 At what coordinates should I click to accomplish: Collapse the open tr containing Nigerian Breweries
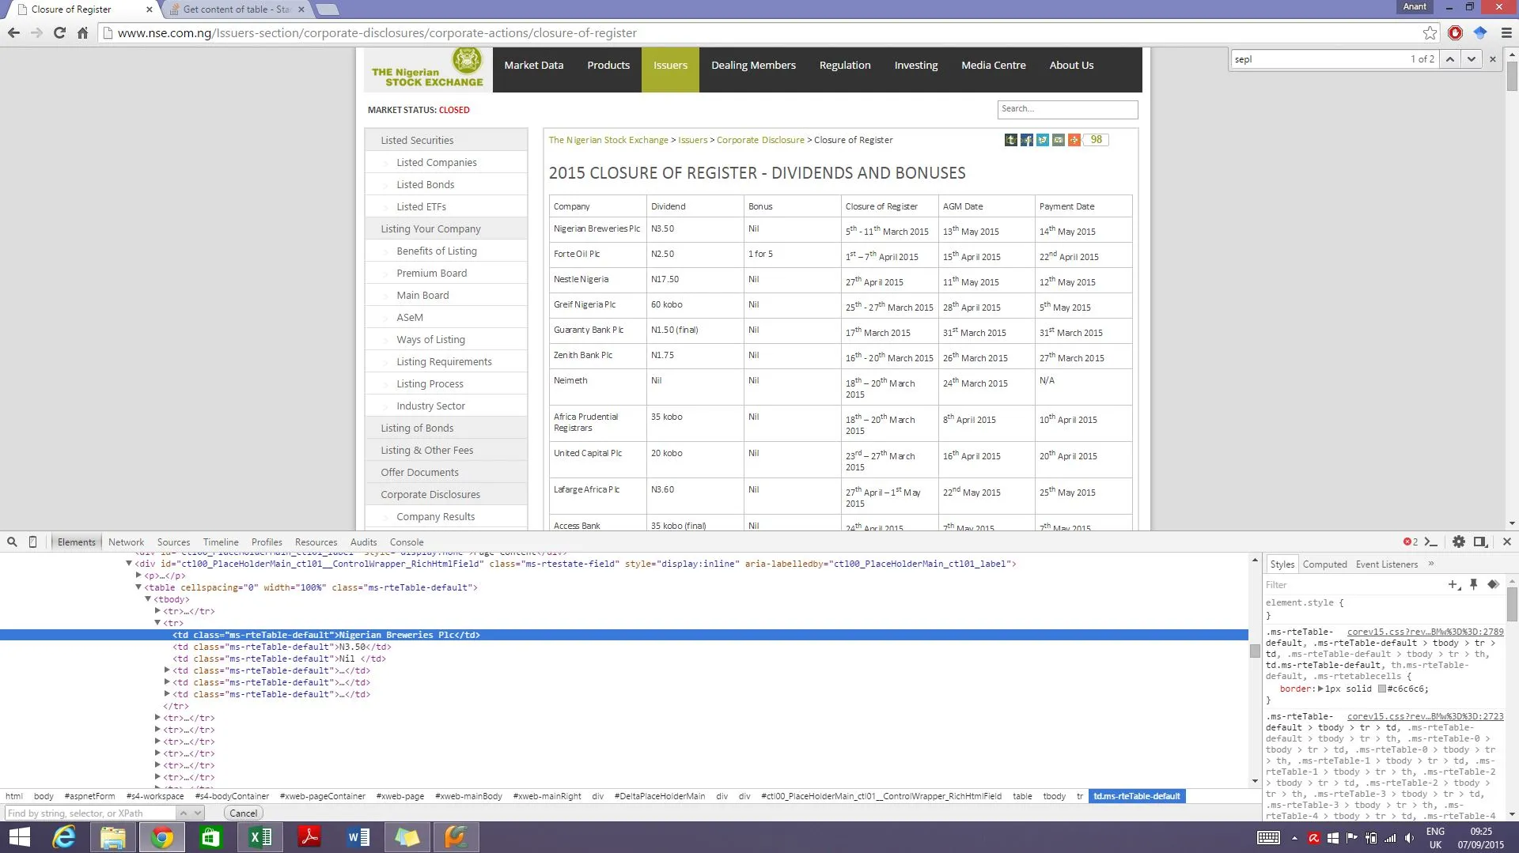[157, 623]
